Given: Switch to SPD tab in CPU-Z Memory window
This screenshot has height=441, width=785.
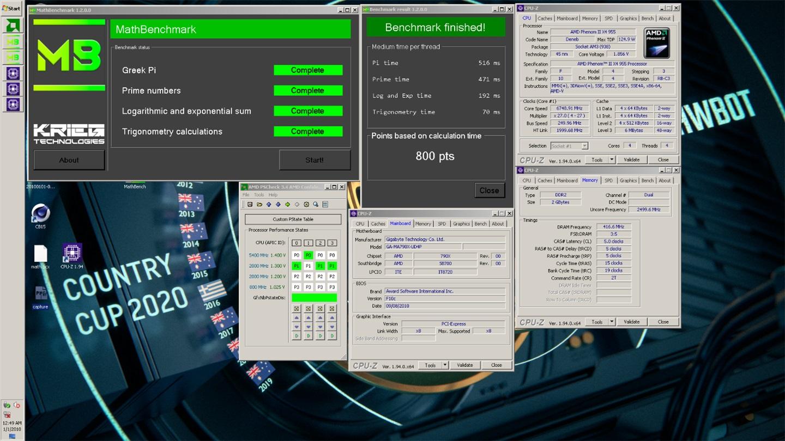Looking at the screenshot, I should point(608,180).
